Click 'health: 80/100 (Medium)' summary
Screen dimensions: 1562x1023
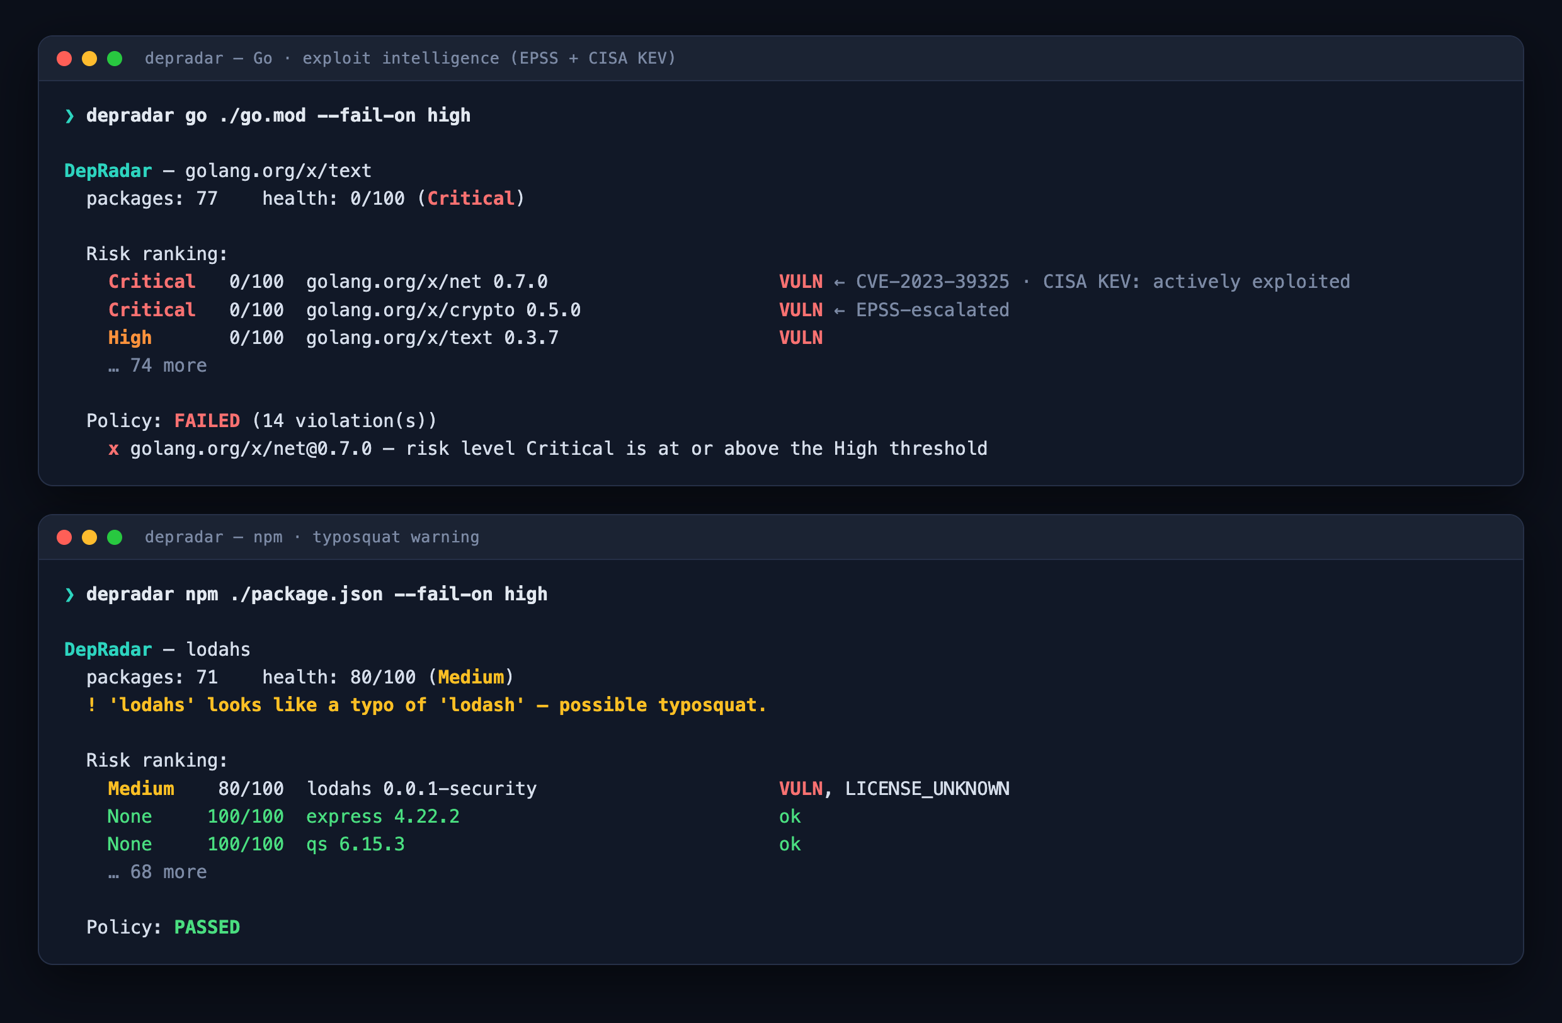pos(388,677)
